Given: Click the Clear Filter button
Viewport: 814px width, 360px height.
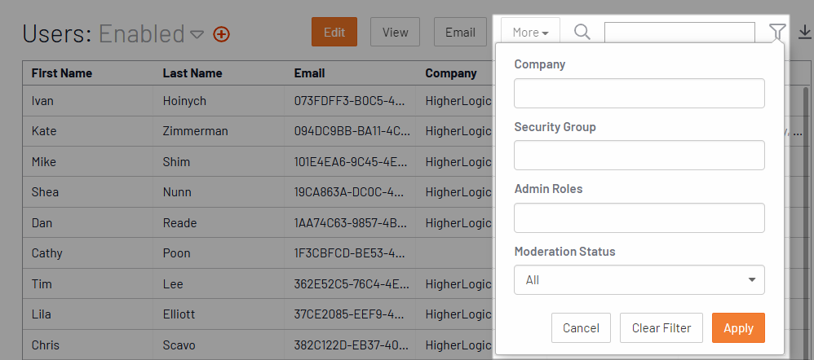Looking at the screenshot, I should [x=661, y=328].
